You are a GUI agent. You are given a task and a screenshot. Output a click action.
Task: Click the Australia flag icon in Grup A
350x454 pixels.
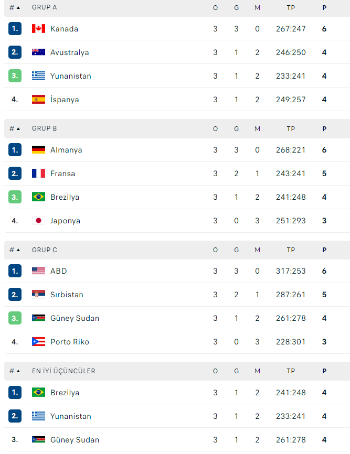[38, 52]
